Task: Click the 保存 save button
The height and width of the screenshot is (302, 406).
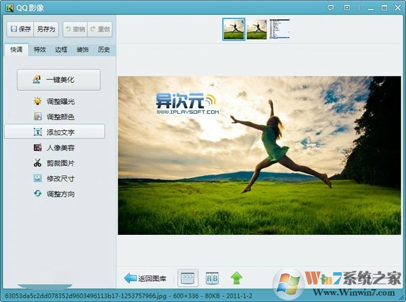Action: click(20, 29)
